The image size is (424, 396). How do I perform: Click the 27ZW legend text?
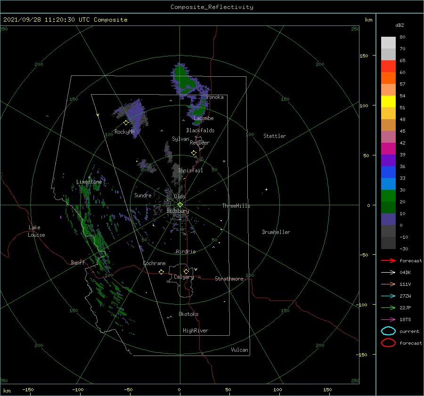pos(405,296)
